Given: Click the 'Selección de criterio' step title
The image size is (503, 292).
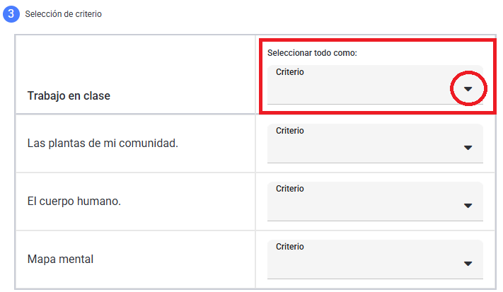Looking at the screenshot, I should click(63, 14).
